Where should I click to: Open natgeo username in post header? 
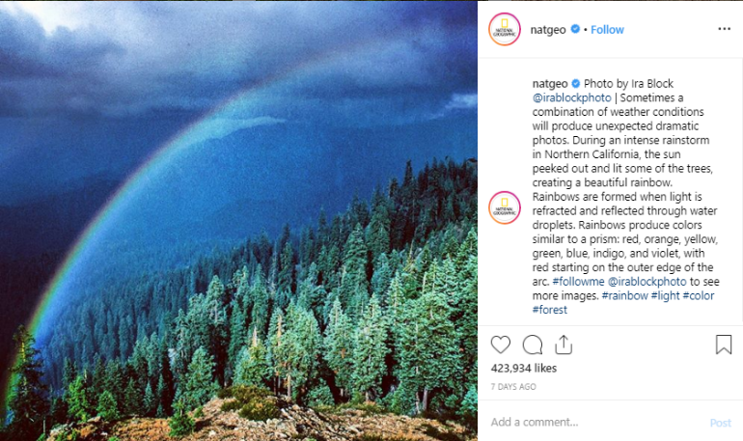(x=548, y=29)
